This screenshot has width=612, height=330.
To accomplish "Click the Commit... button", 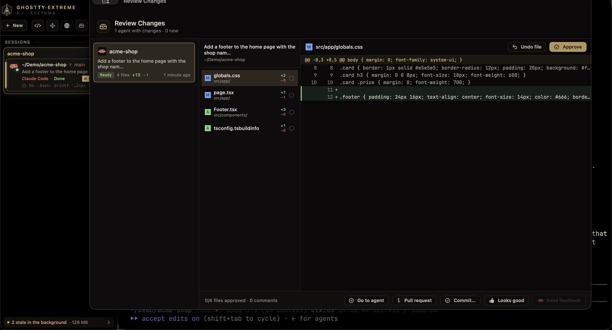I will pyautogui.click(x=460, y=301).
